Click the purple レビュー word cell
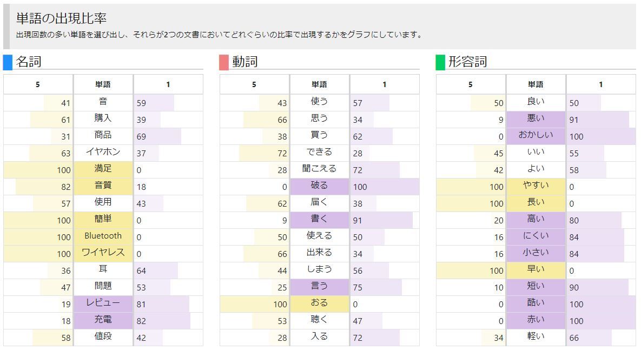Viewport: 641px width, 350px height. (103, 303)
